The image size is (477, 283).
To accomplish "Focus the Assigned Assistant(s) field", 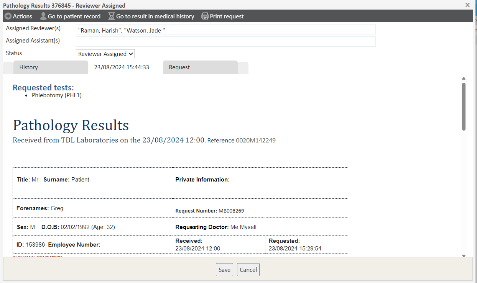I will coord(225,41).
